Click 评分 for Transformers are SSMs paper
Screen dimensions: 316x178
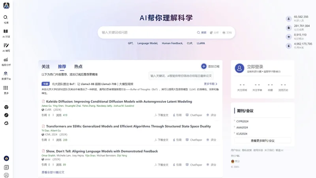coord(211,140)
